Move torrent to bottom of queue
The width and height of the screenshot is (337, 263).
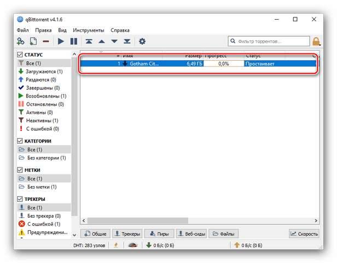[127, 41]
